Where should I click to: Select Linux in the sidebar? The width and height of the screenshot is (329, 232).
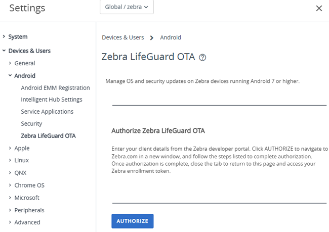[x=21, y=160]
